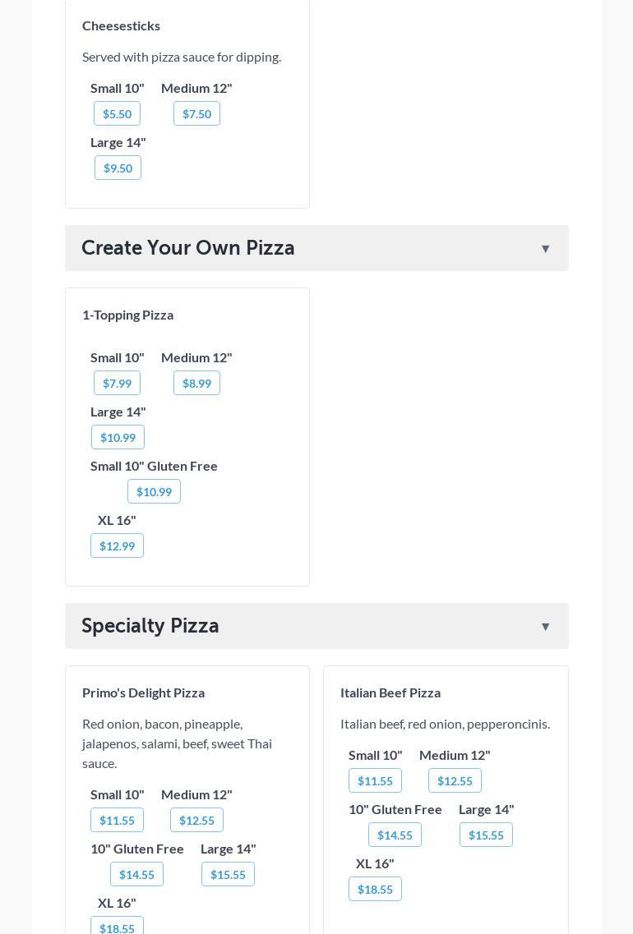Click the Specialty Pizza section header
The image size is (633, 934).
(150, 626)
